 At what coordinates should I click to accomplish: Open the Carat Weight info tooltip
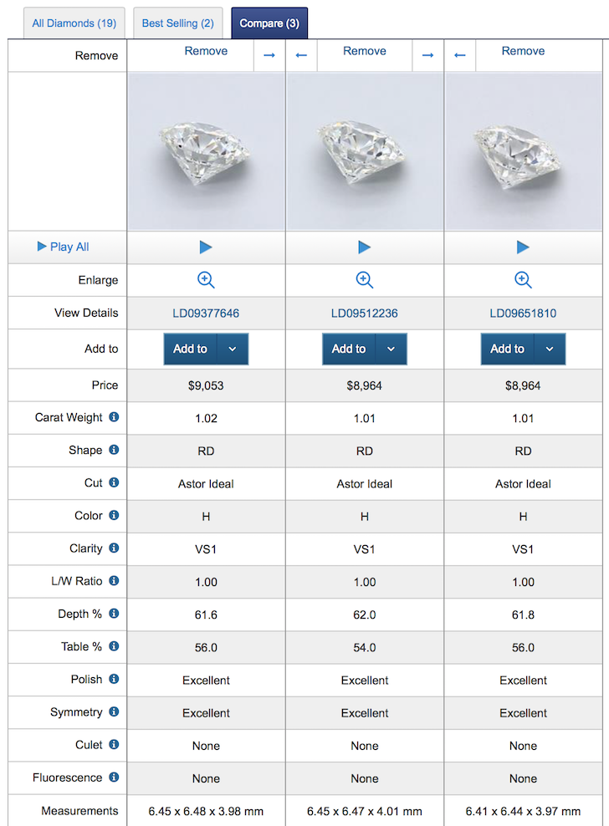point(115,418)
